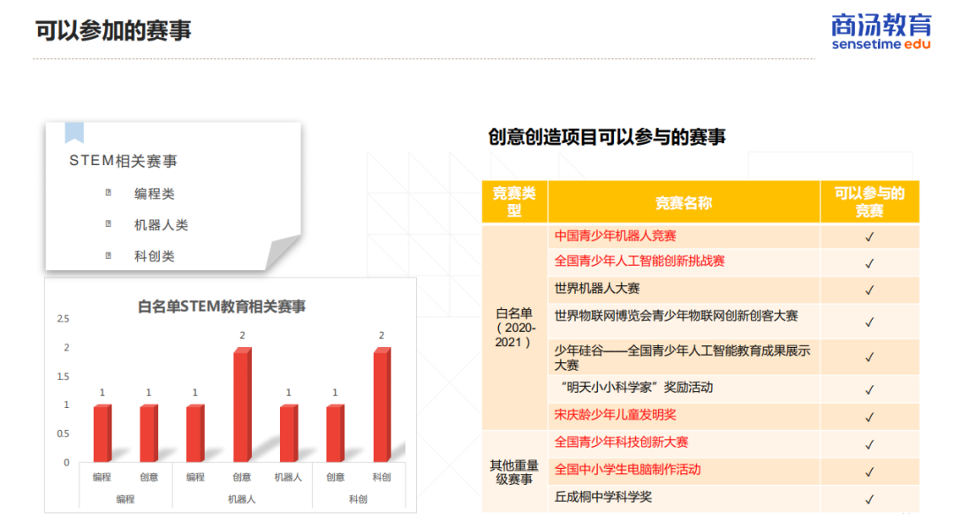Screen dimensions: 954x529
Task: Click the 可以参与的竞赛 column header
Action: (869, 202)
